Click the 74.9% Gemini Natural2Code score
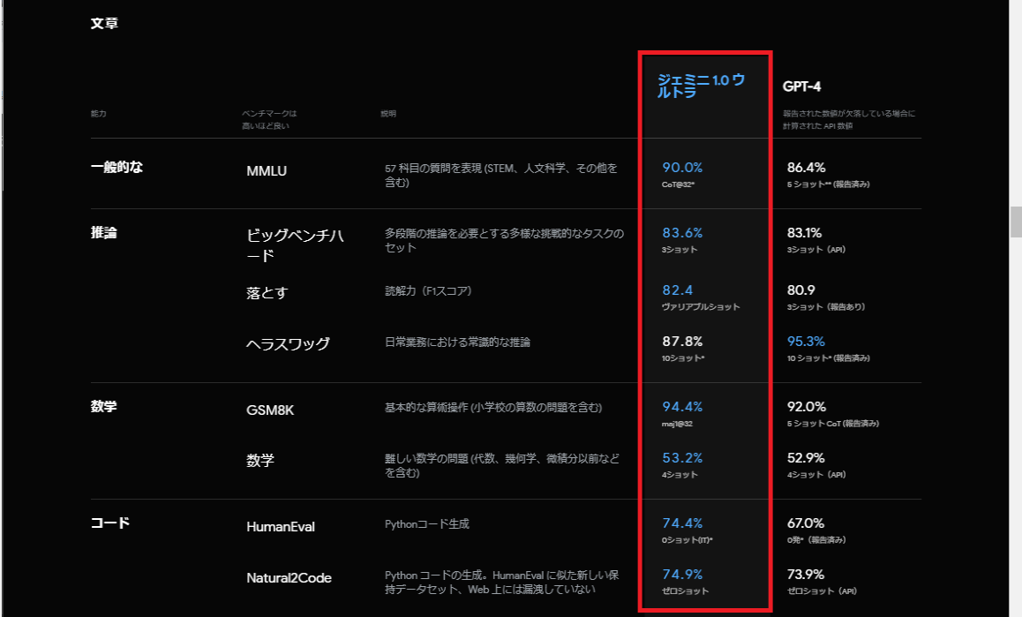 (x=682, y=575)
